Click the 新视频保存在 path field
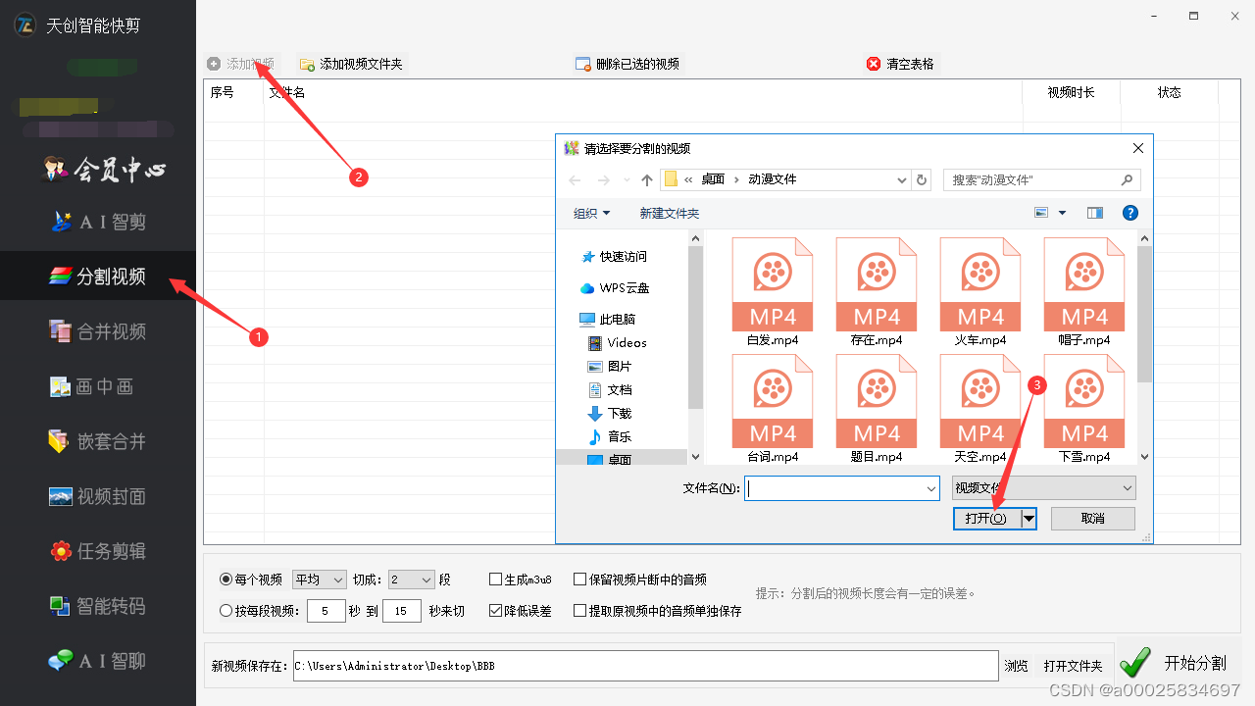Screen dimensions: 1255x706 coord(645,666)
